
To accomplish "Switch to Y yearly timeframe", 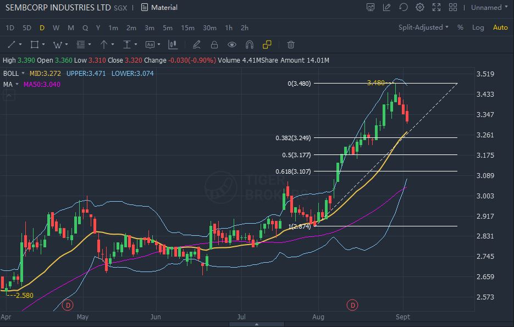I will [98, 28].
